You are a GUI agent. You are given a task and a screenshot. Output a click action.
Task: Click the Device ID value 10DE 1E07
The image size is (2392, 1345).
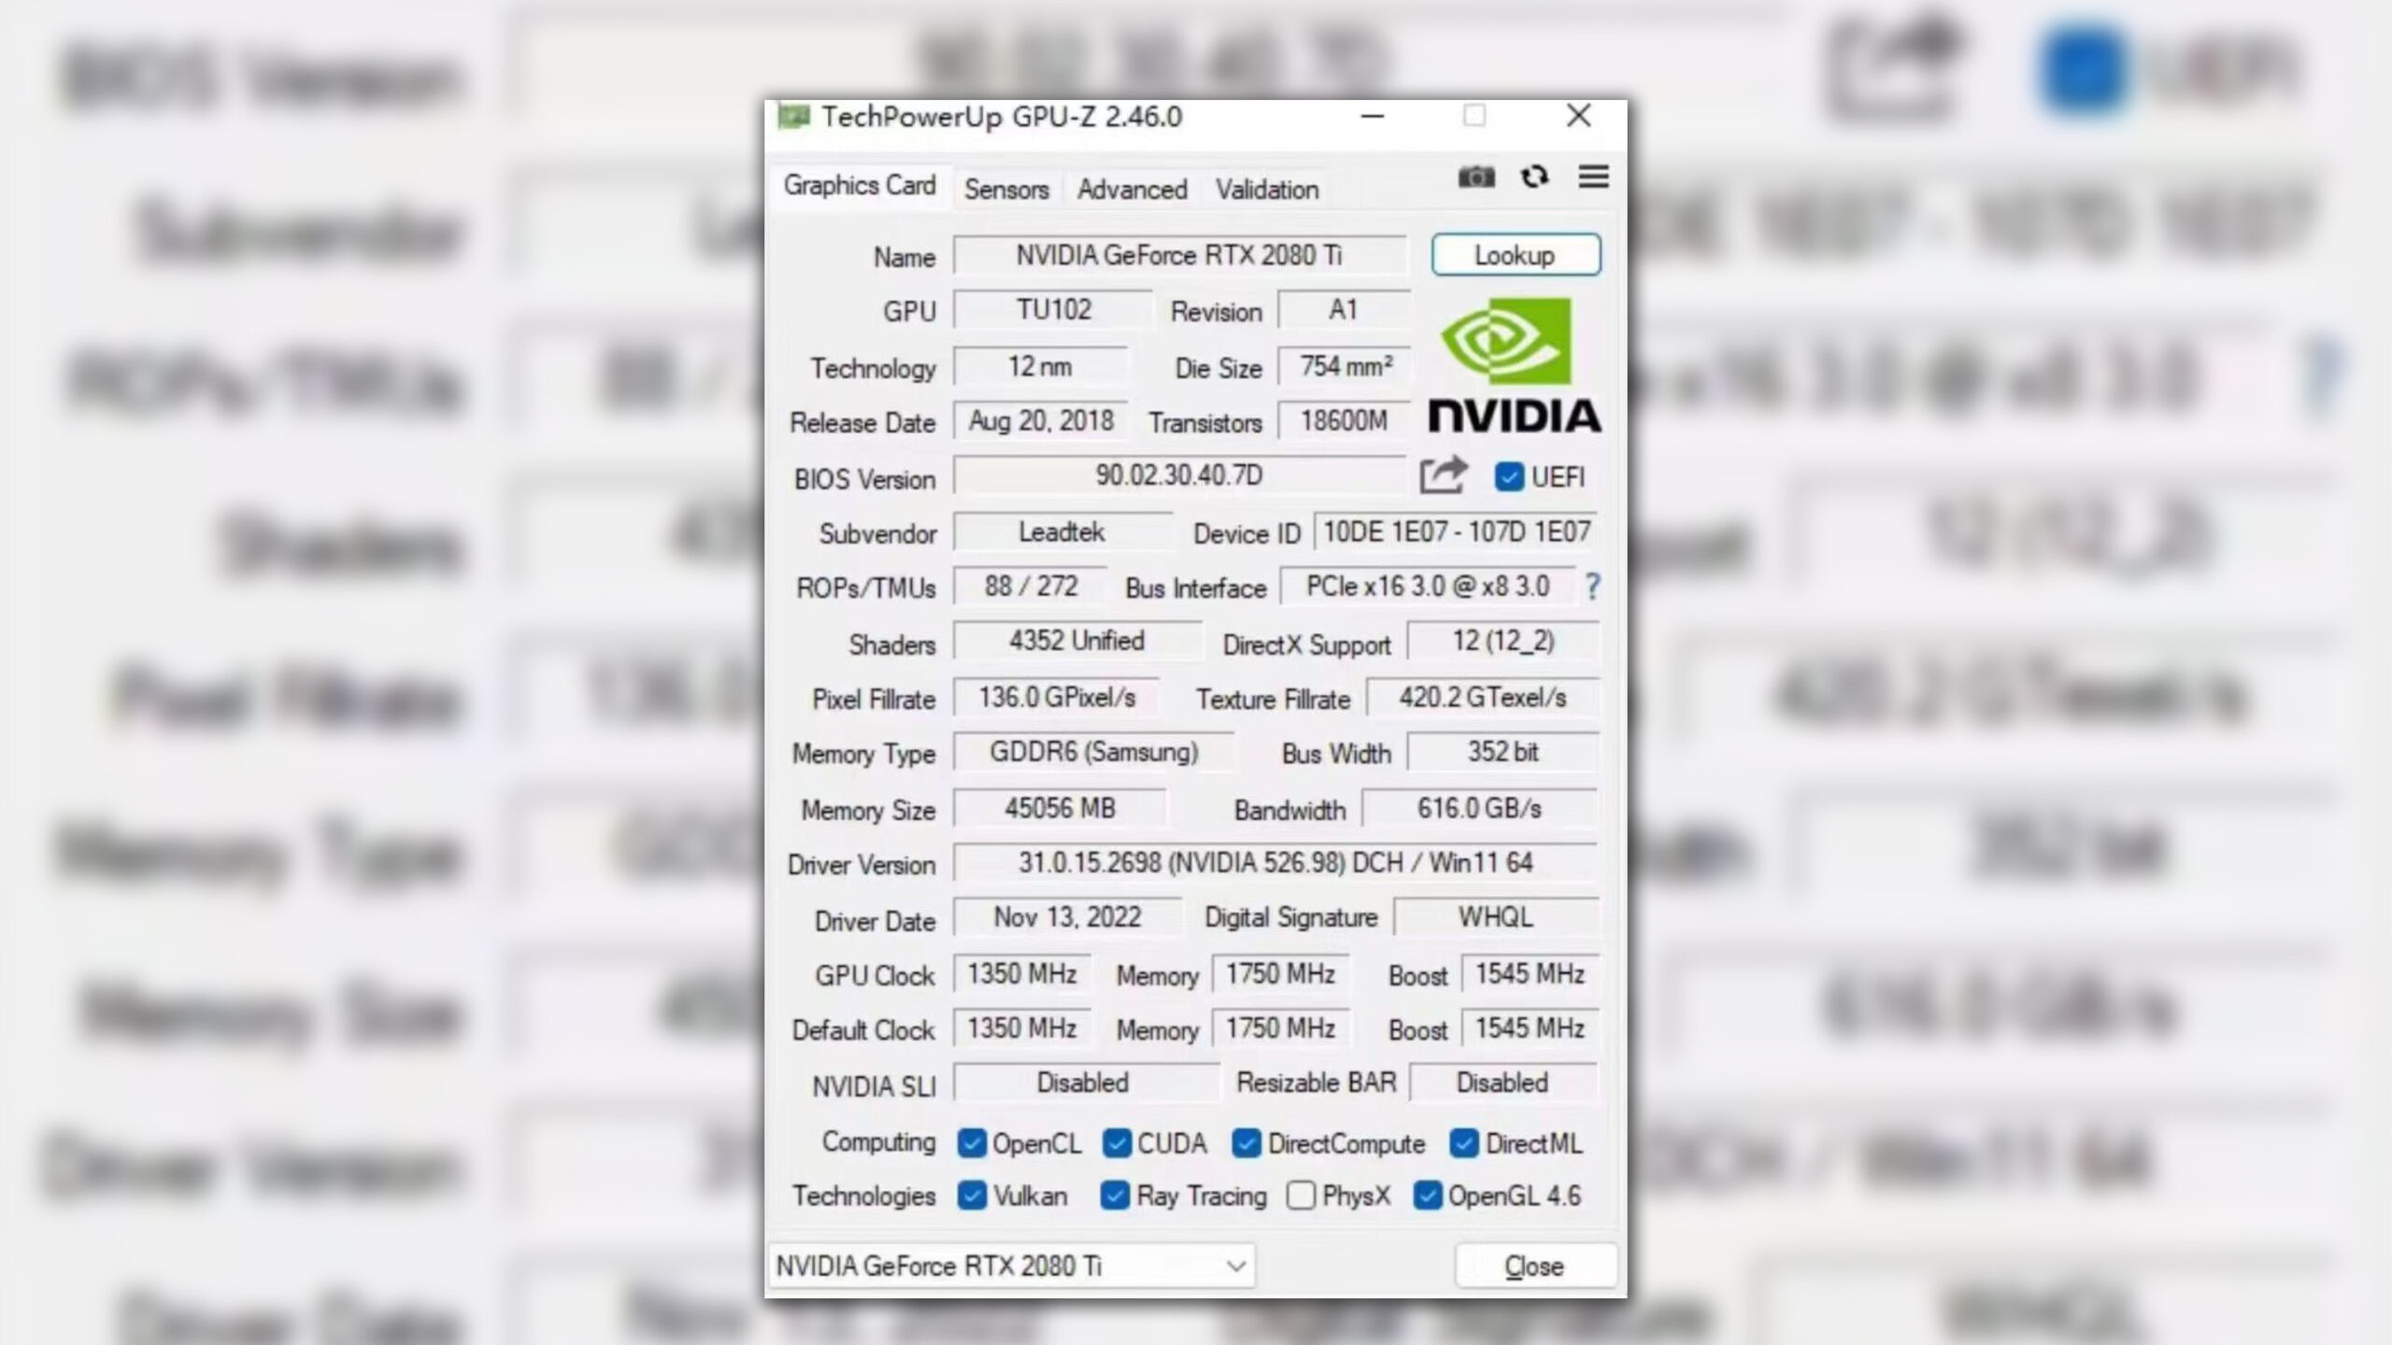[1456, 531]
